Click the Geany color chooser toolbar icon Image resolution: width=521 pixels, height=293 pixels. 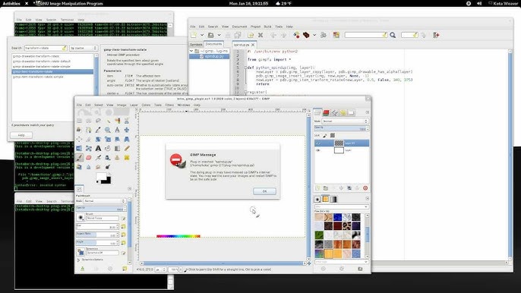click(336, 35)
